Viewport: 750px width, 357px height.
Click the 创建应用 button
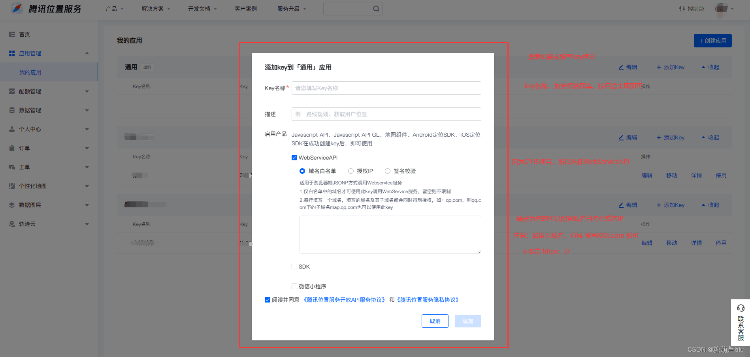click(x=713, y=41)
